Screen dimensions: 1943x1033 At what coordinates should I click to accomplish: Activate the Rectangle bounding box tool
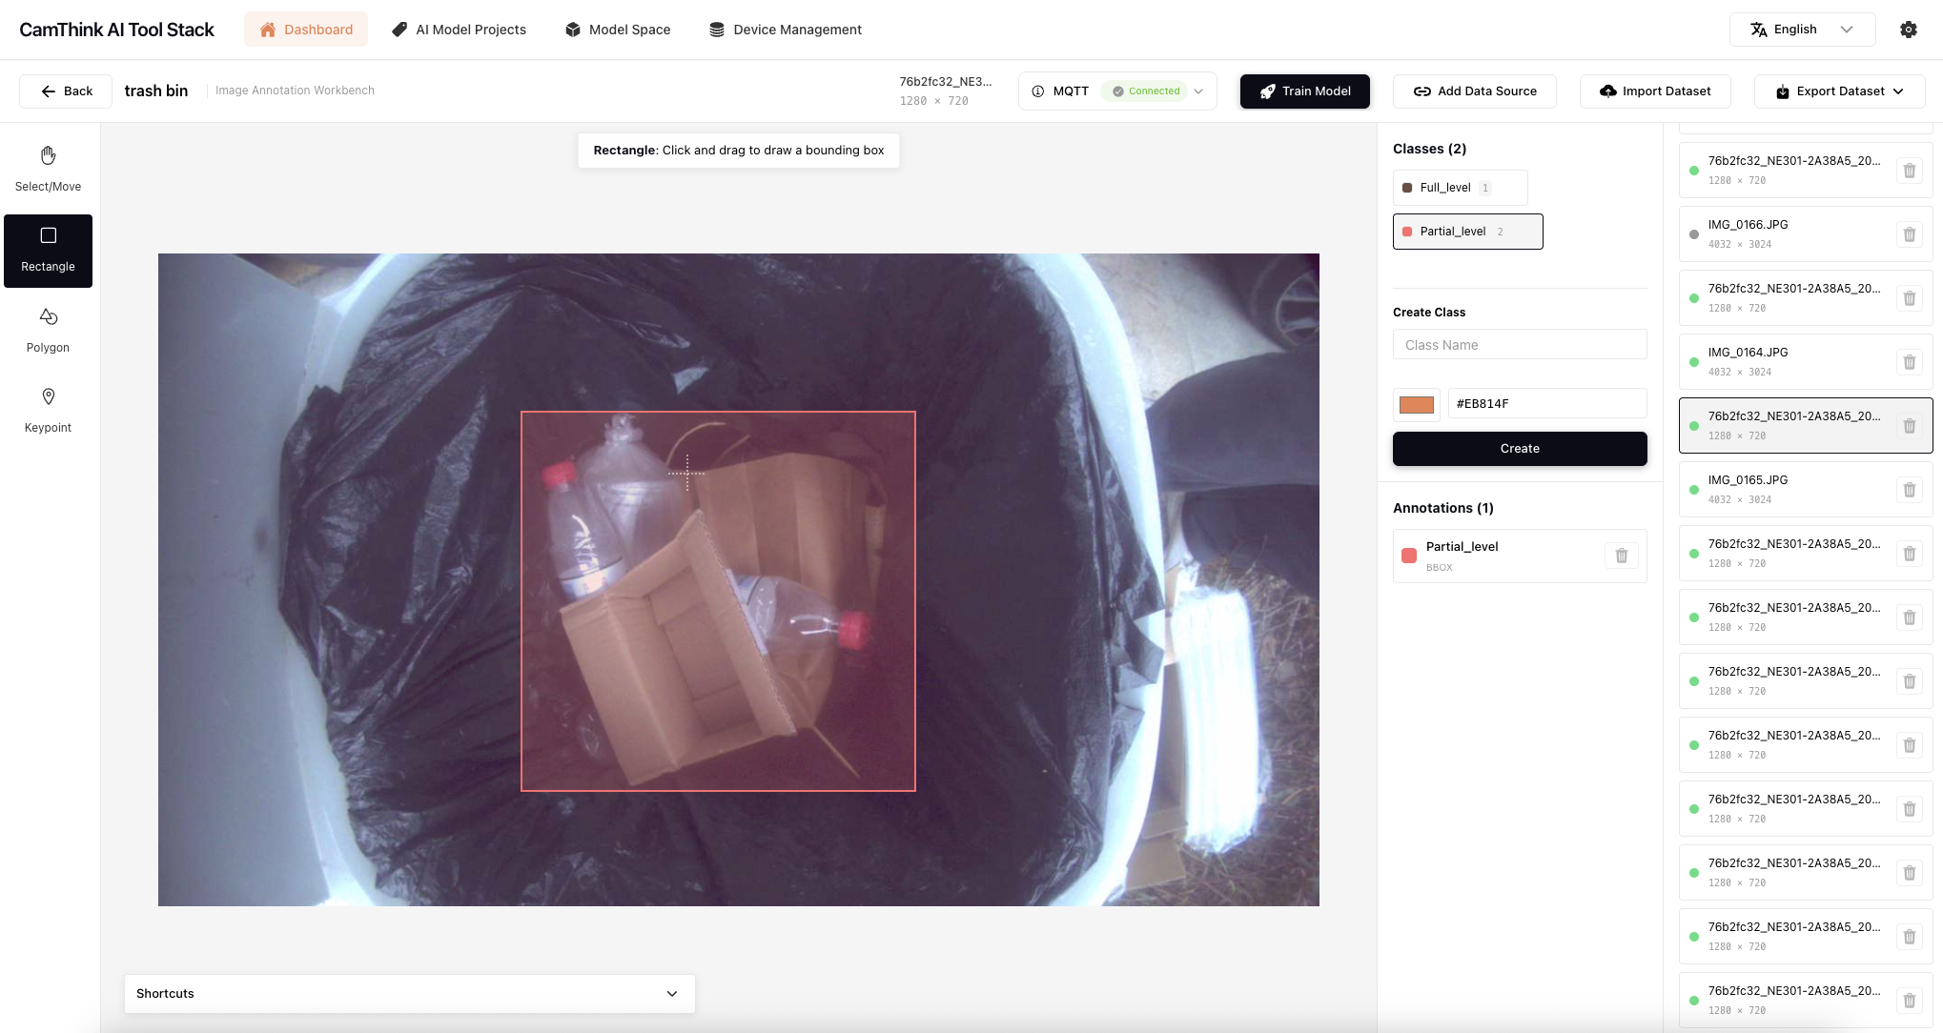(48, 250)
